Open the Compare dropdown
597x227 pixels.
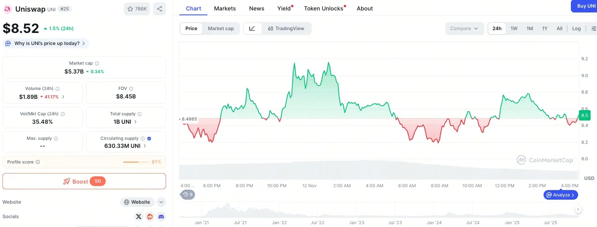[x=464, y=29]
